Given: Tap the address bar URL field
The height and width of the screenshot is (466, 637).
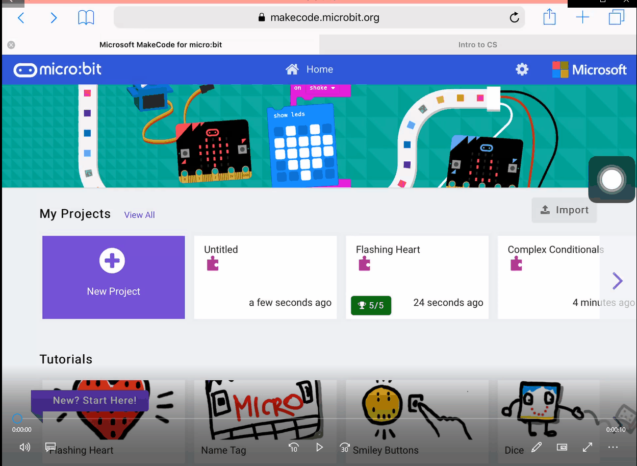Looking at the screenshot, I should (x=319, y=18).
